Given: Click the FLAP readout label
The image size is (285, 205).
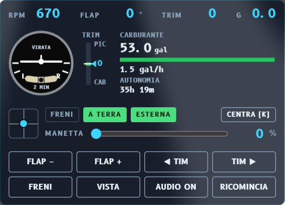Looking at the screenshot, I should coord(90,15).
